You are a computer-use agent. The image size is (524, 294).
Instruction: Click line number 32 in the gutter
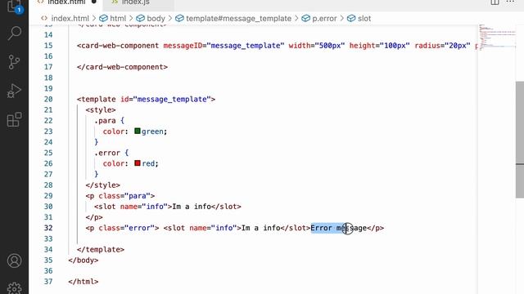tap(48, 228)
